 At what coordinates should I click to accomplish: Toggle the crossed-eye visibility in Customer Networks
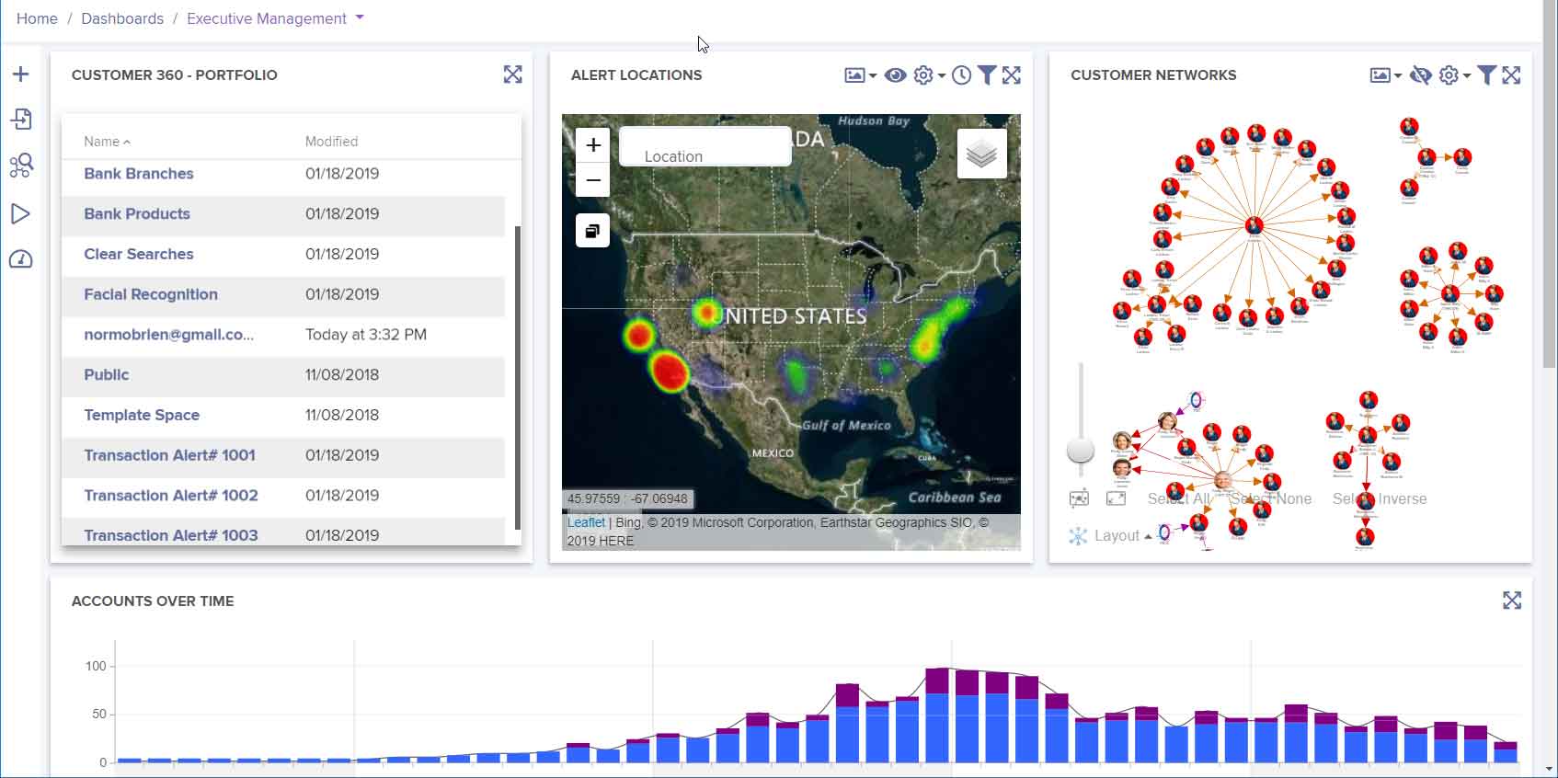[x=1420, y=75]
